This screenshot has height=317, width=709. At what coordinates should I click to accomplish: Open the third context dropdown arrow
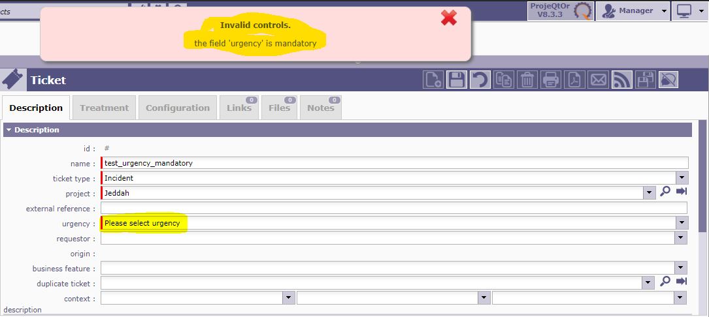click(x=680, y=298)
